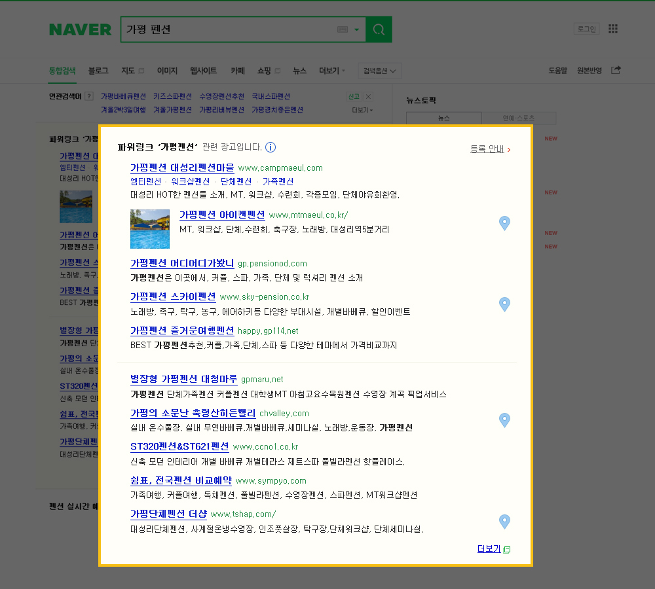
Task: Click the info icon beside 관련 광고입니다
Action: 271,147
